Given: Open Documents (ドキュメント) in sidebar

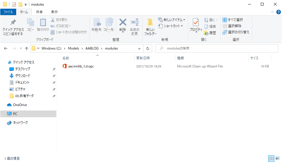Looking at the screenshot, I should click(22, 82).
